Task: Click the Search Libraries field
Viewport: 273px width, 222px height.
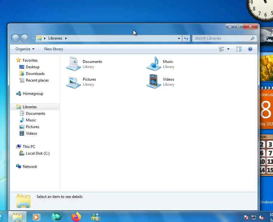Action: [225, 38]
